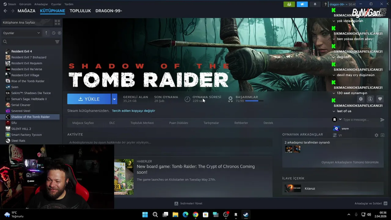Collapse 'devil may cry düşünsün' message chevron

click(334, 75)
